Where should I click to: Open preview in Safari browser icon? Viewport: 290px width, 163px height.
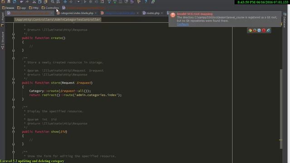point(259,30)
